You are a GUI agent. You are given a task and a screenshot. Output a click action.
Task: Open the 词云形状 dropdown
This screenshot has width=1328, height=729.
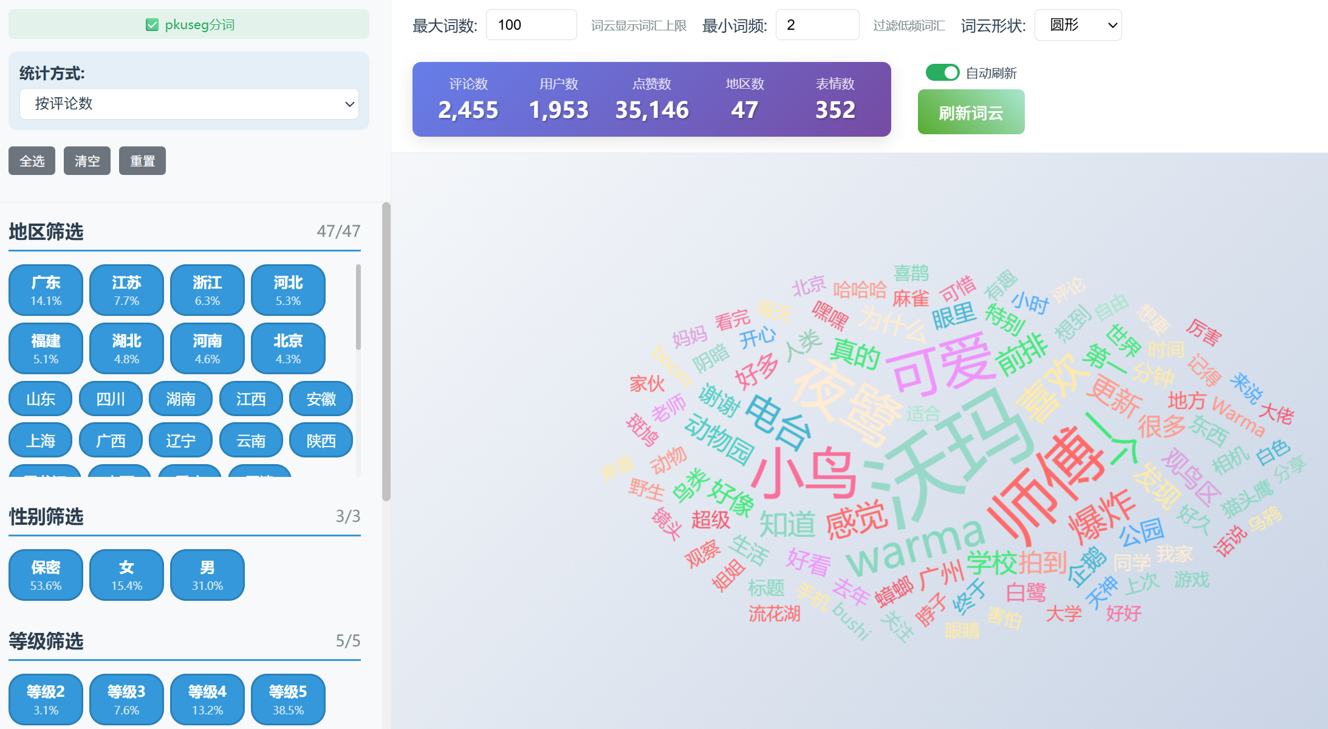(1077, 25)
